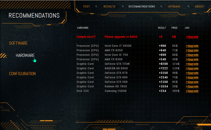This screenshot has height=130, width=211.
Task: Select the RECOMMENDATIONS tab
Action: pos(142,6)
